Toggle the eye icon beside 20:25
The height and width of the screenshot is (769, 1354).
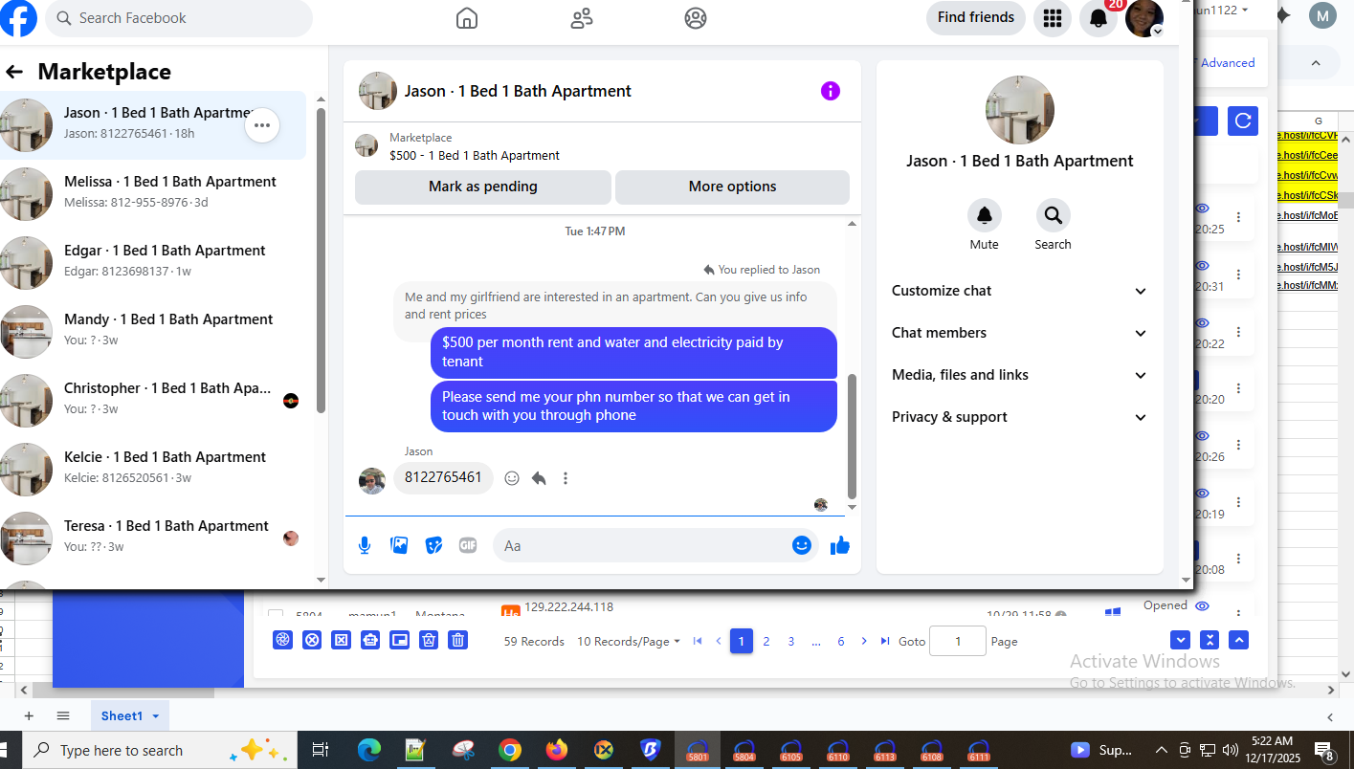tap(1203, 209)
